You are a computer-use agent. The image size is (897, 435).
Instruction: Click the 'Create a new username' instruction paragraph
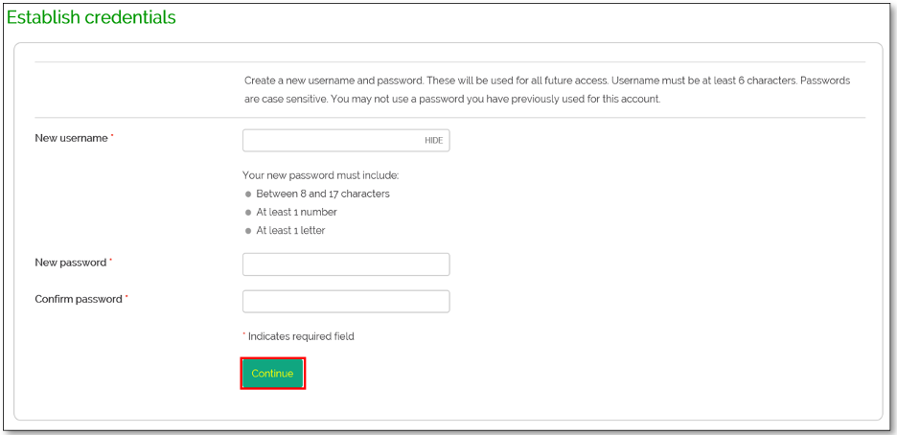pos(546,89)
